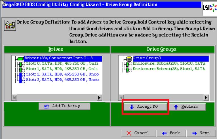Click the Accept DG button
Viewport: 217px width, 139px height.
[x=145, y=107]
